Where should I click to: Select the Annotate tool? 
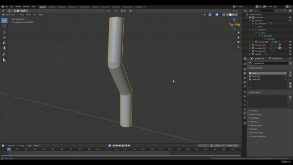[4, 54]
